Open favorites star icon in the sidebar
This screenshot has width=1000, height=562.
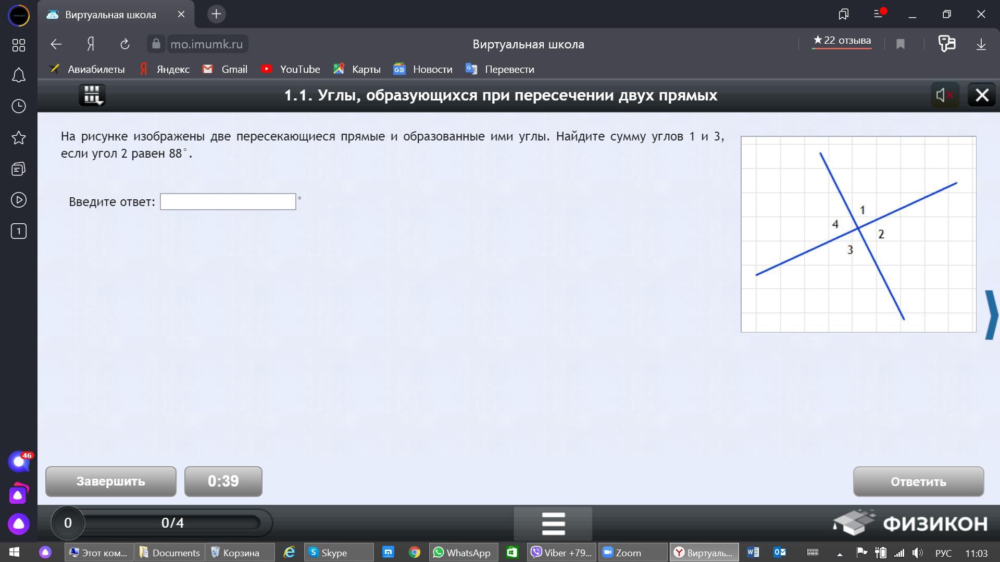(19, 138)
